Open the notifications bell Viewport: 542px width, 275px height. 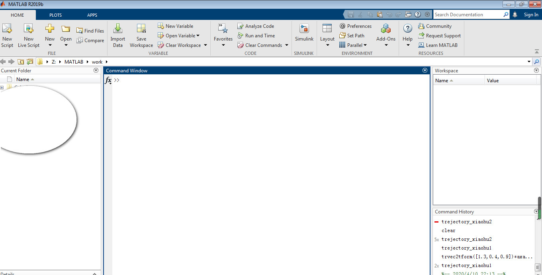[x=515, y=14]
